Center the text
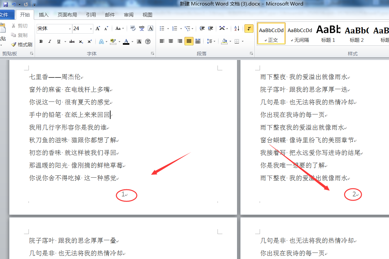 coord(171,41)
